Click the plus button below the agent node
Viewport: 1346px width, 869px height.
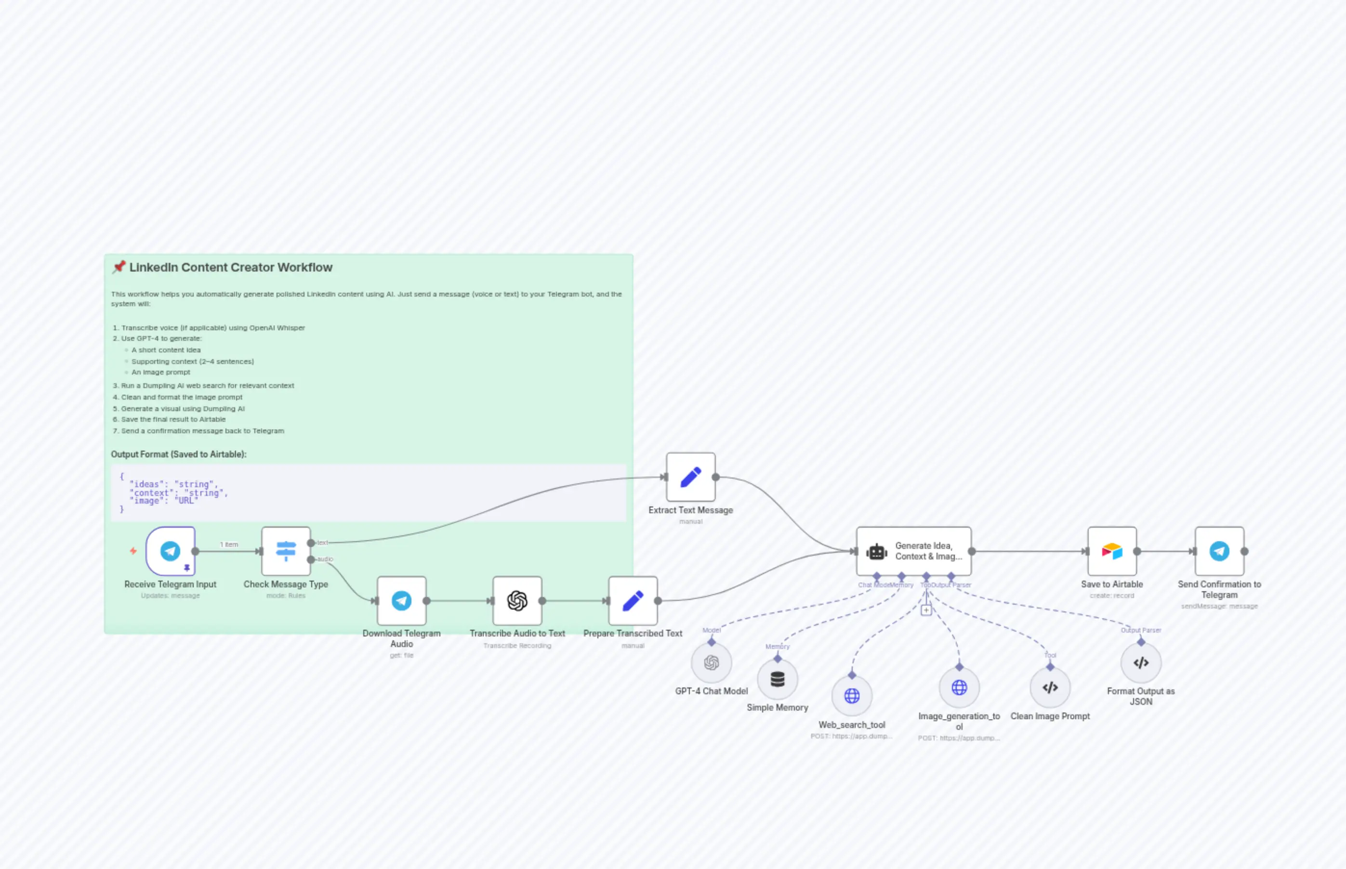pos(927,610)
